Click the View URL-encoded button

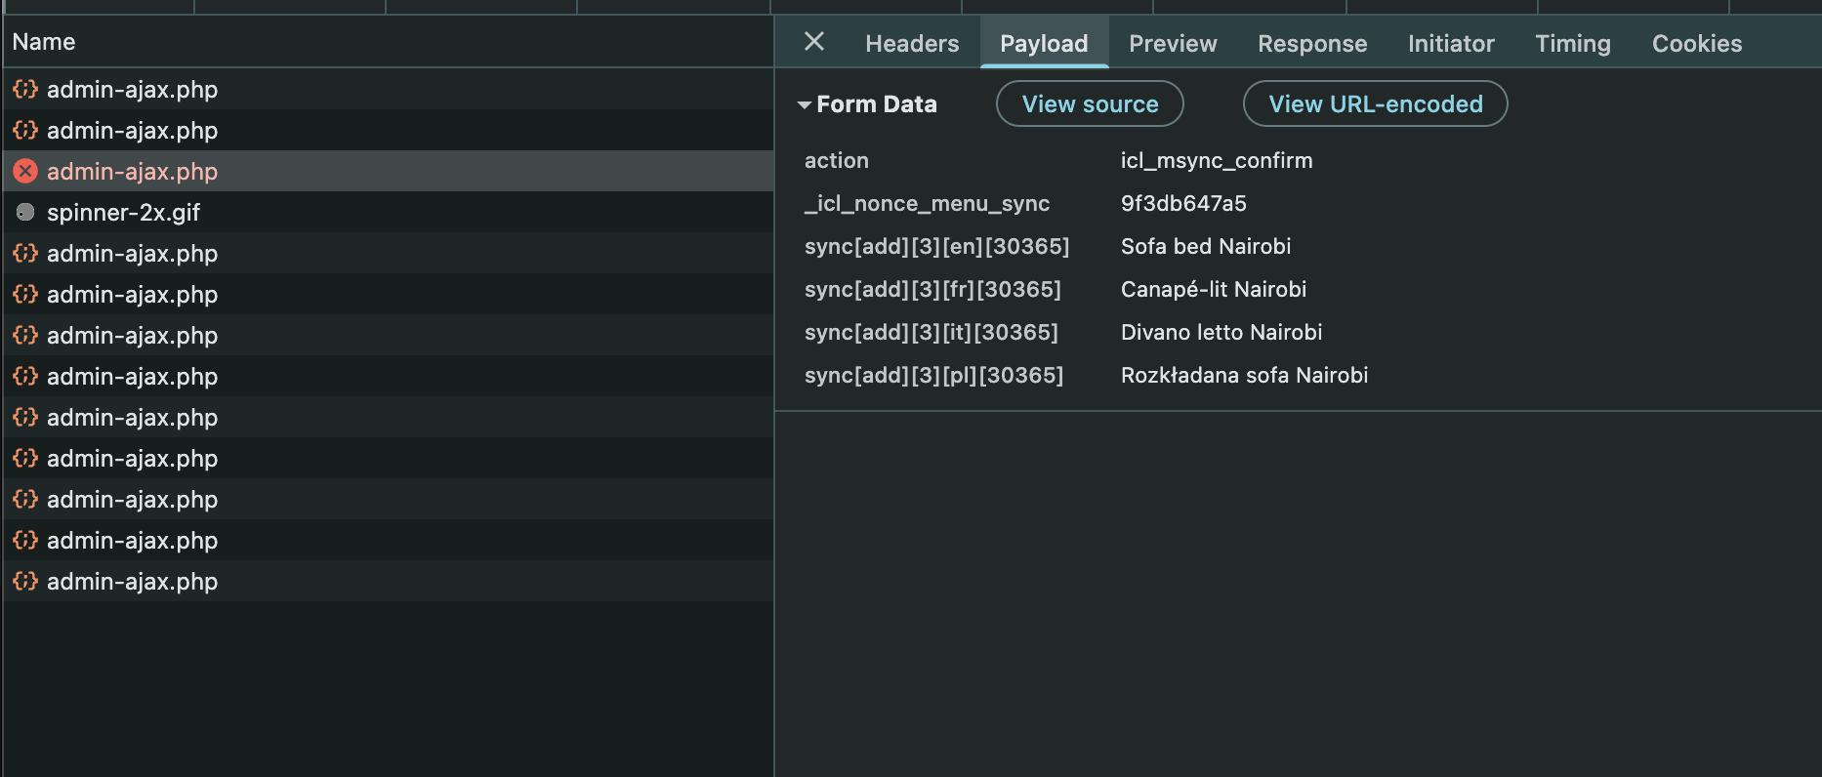coord(1374,104)
